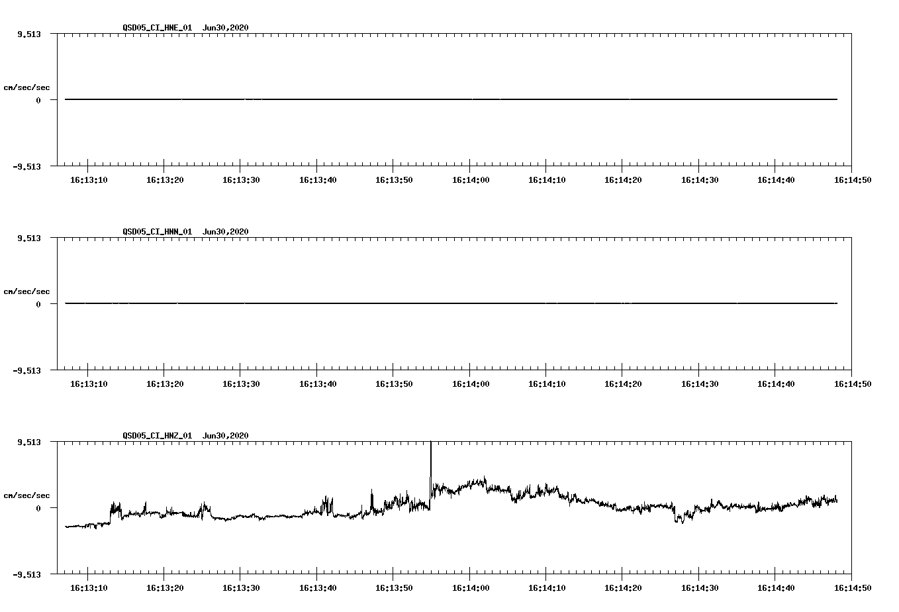Click the 16:13:50 time label under the HNE plot

(394, 179)
